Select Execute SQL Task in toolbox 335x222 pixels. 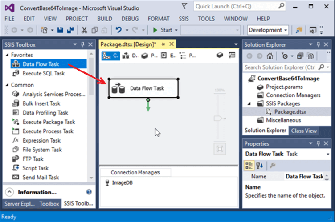[x=44, y=73]
